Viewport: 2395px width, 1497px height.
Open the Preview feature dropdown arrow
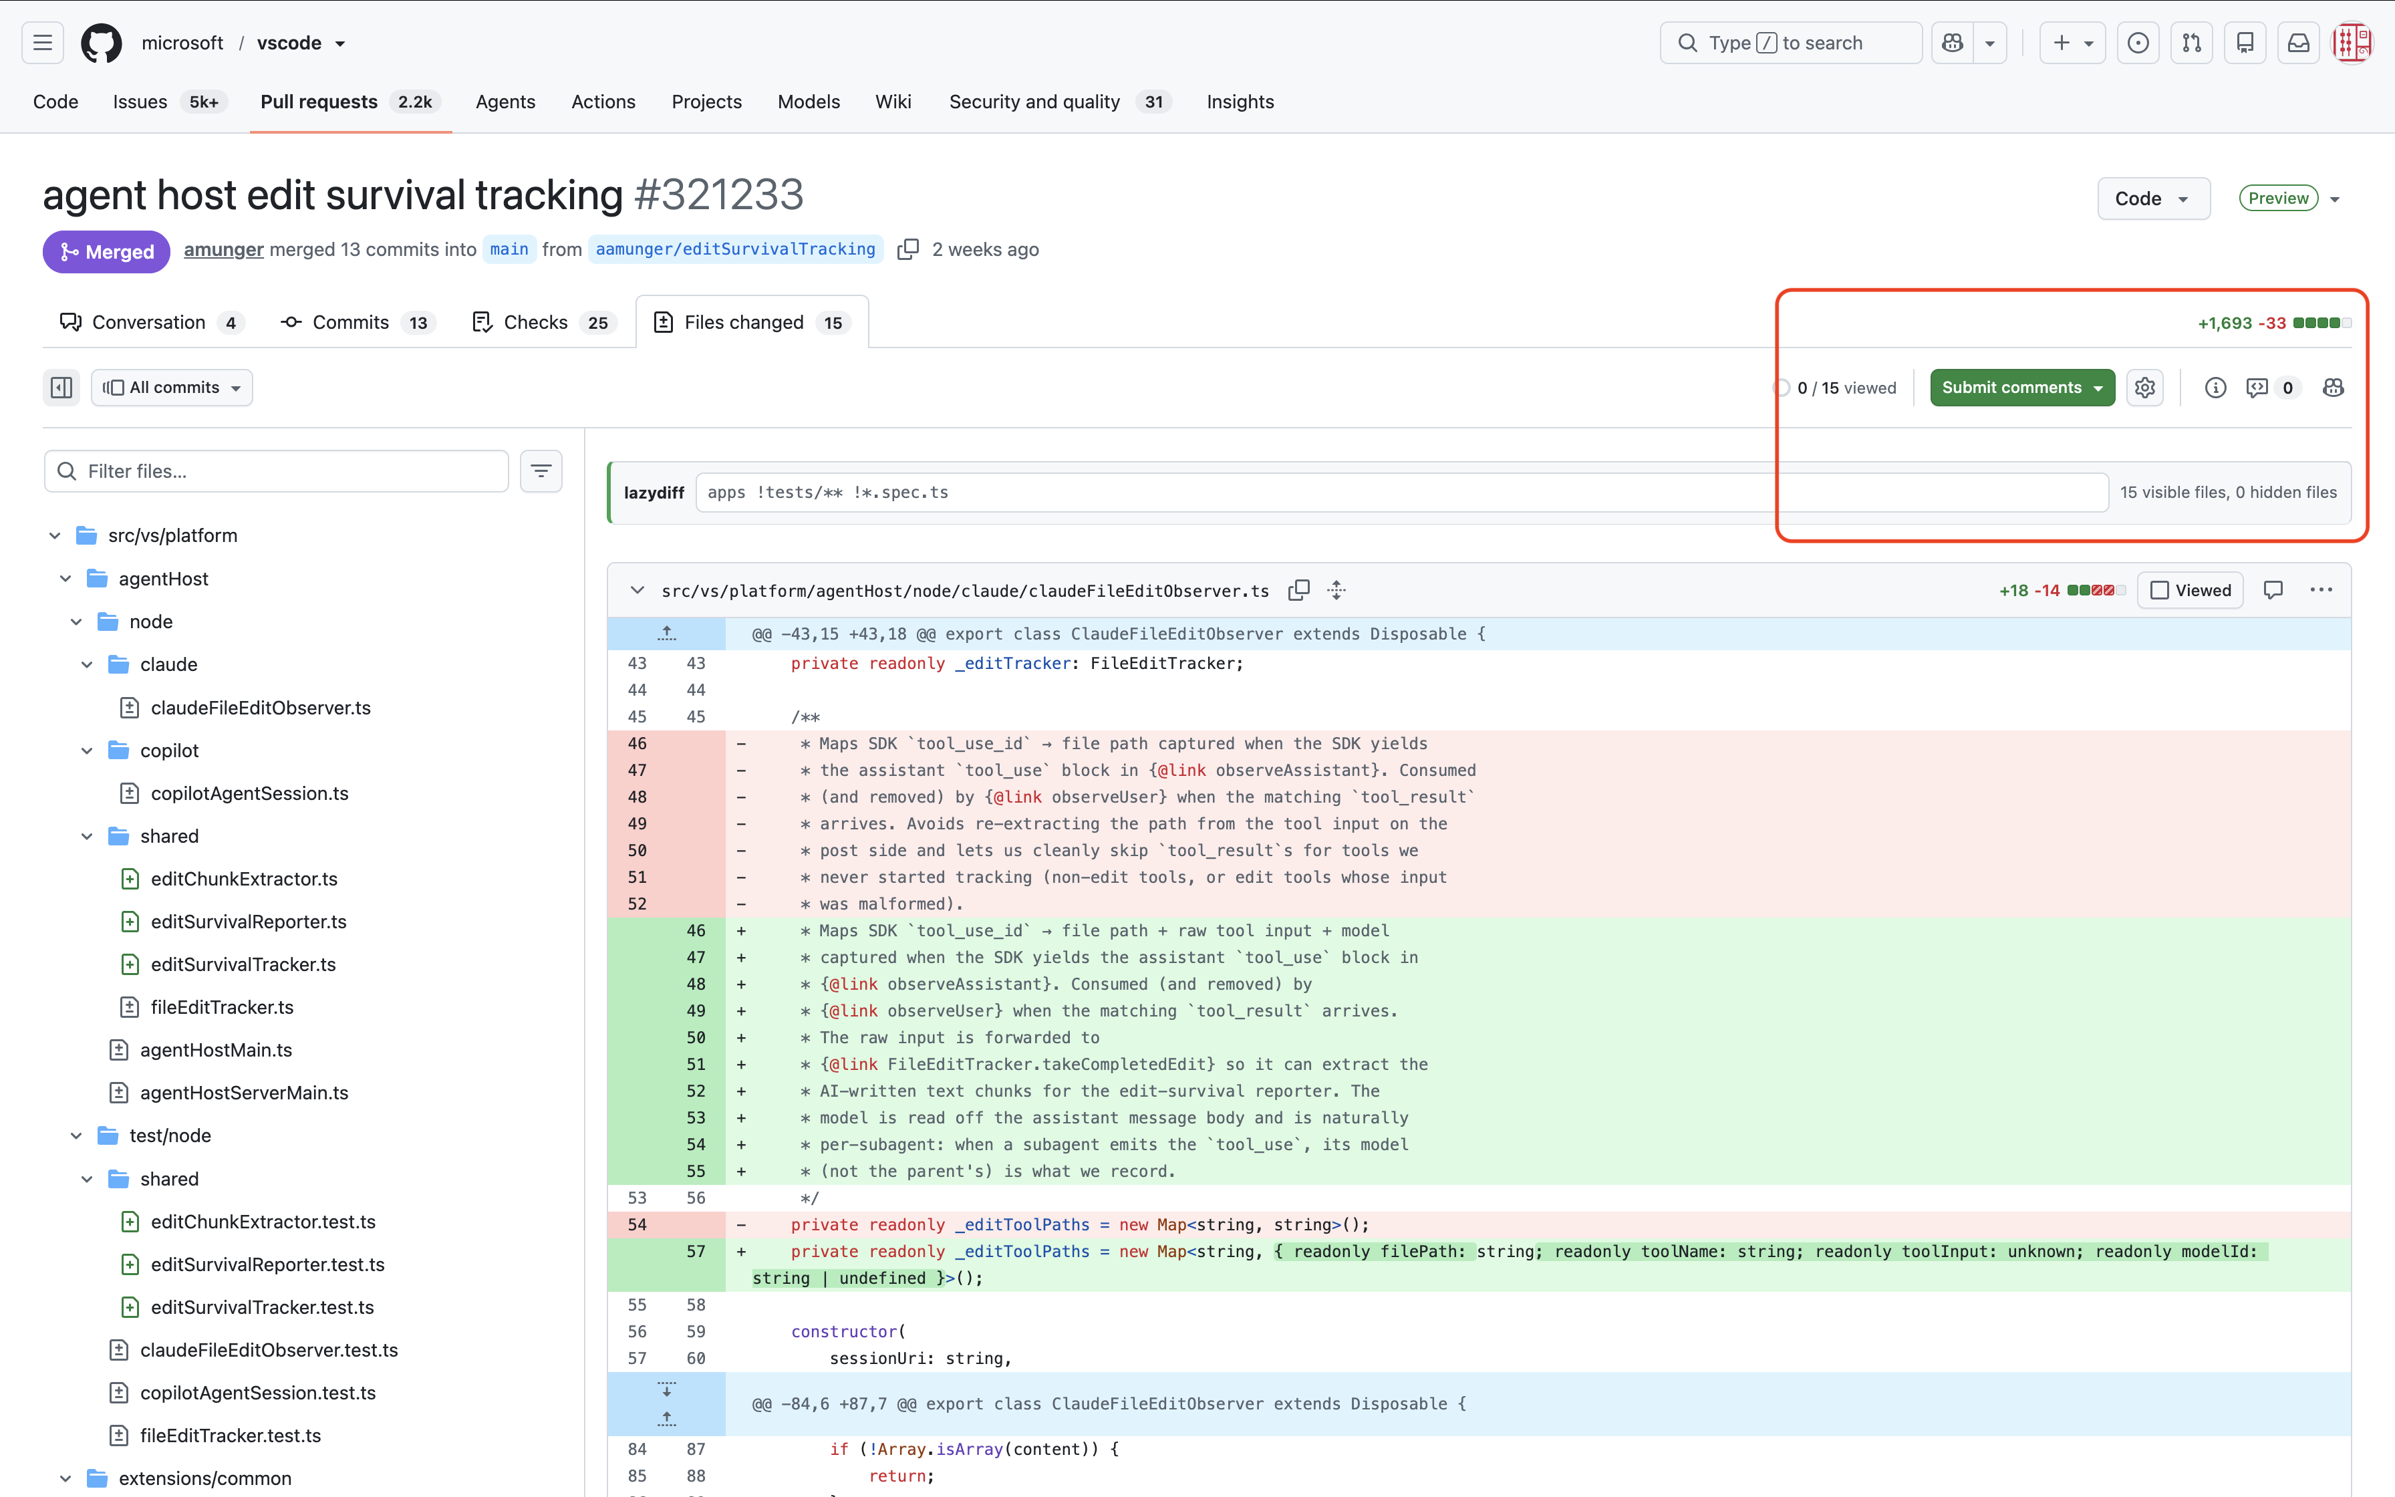(x=2335, y=199)
